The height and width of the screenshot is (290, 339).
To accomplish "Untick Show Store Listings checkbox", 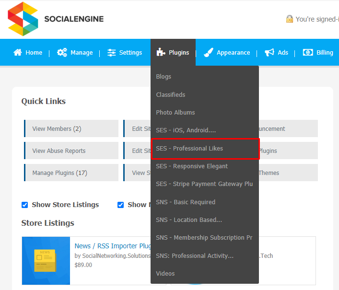I will pyautogui.click(x=24, y=205).
